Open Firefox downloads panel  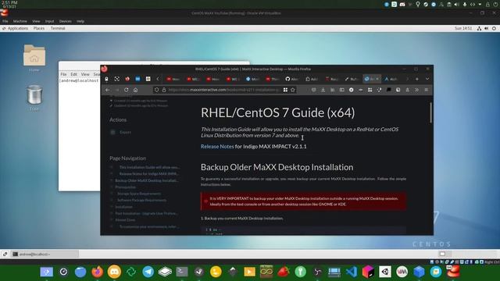pyautogui.click(x=323, y=90)
